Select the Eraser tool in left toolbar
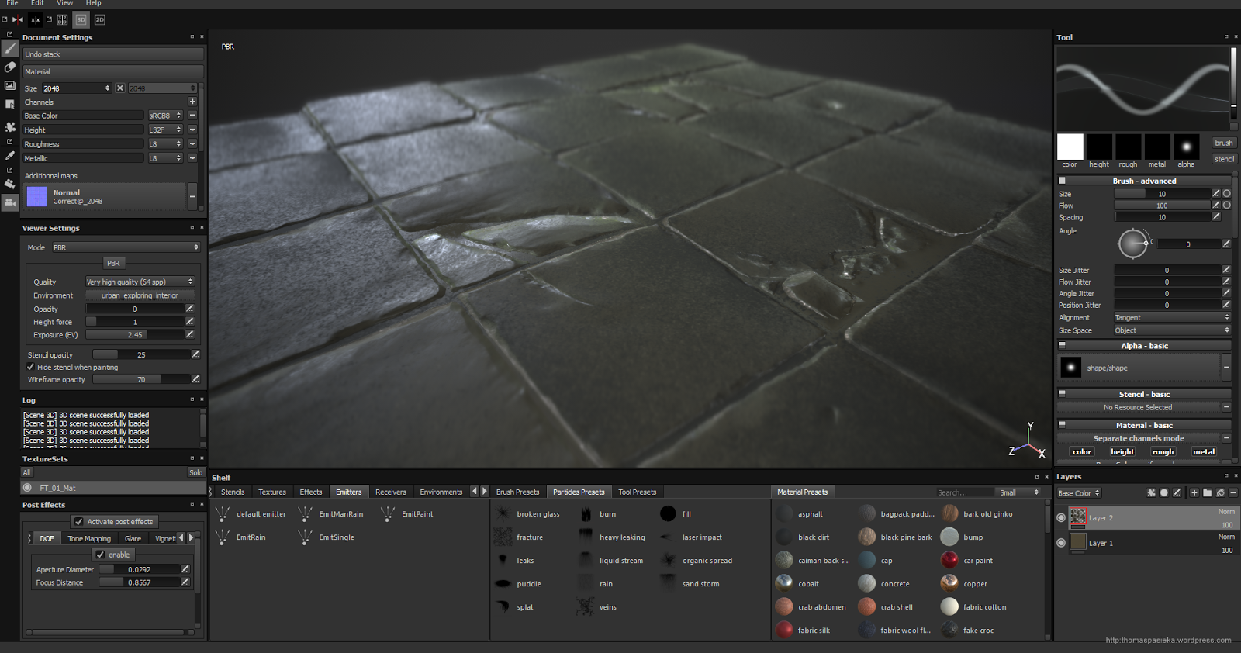The image size is (1241, 653). click(10, 67)
